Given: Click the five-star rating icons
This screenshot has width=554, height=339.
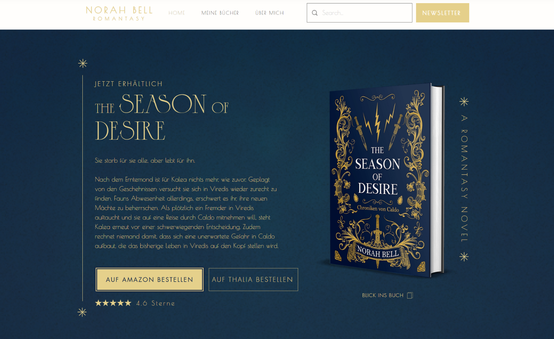Looking at the screenshot, I should [113, 303].
